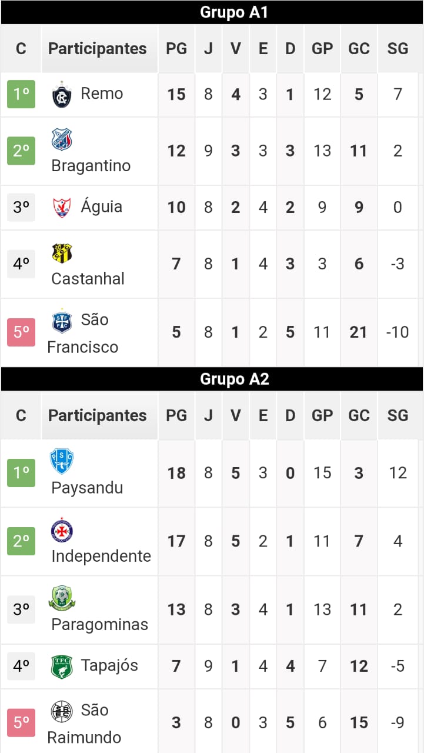Open the Paysandu team name link

pos(87,488)
